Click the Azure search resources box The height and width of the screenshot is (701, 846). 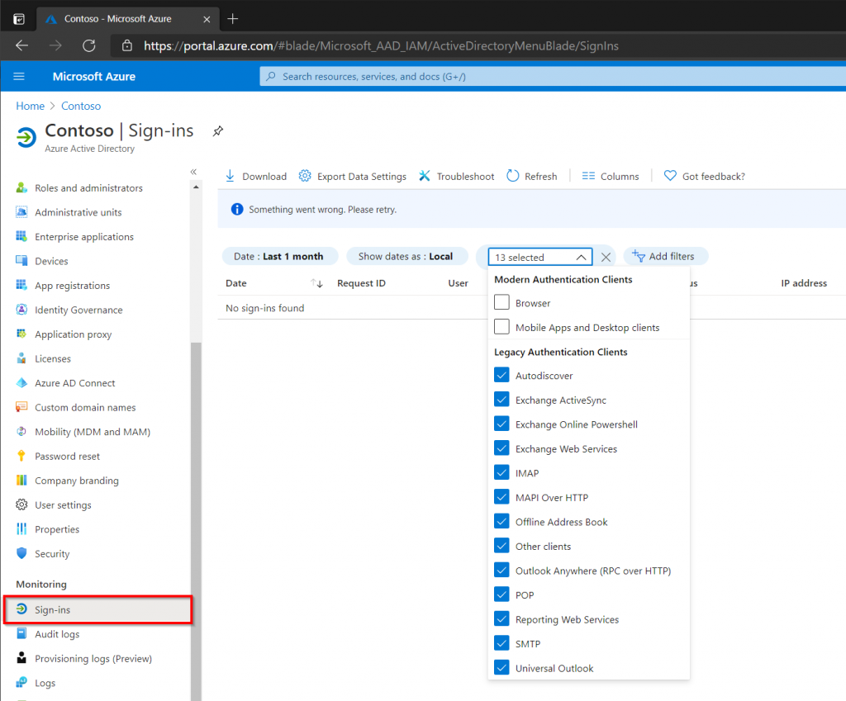tap(553, 77)
